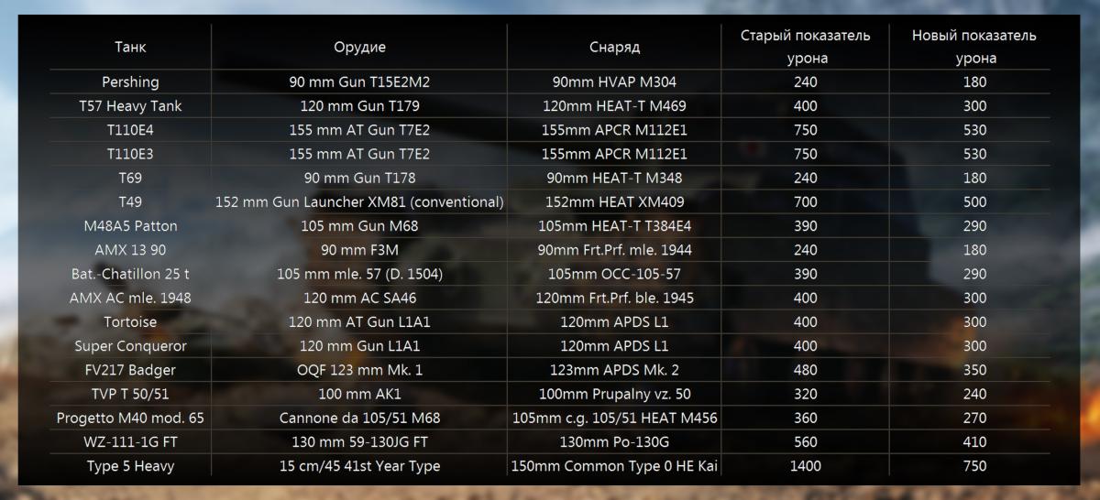The height and width of the screenshot is (500, 1100).
Task: Click the "TVP T 50/51" tank cell
Action: coord(130,394)
